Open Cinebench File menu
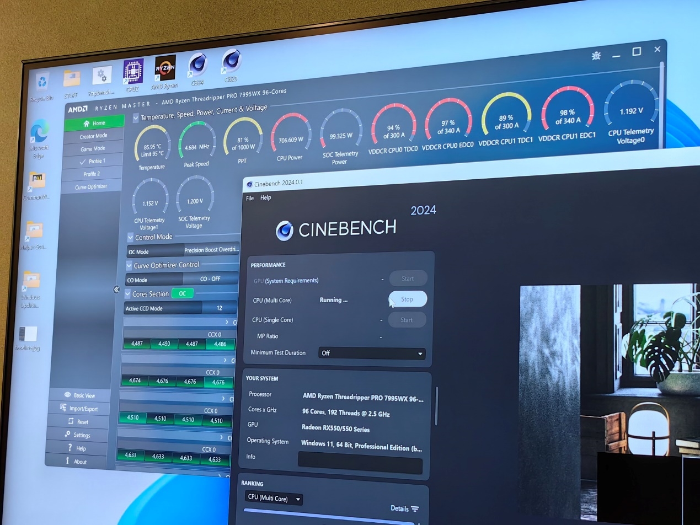700x525 pixels. tap(250, 198)
